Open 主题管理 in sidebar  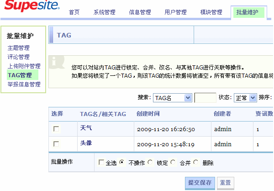tap(18, 48)
